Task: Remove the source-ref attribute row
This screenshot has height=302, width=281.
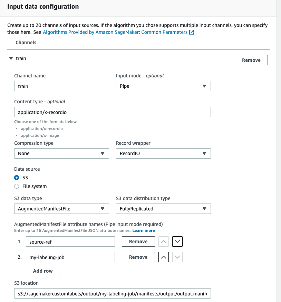Action: [138, 242]
